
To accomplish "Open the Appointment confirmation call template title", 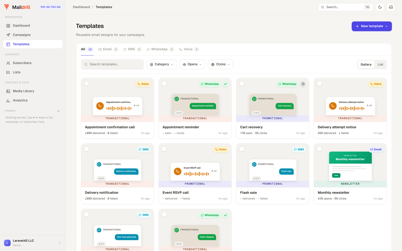I will [110, 127].
